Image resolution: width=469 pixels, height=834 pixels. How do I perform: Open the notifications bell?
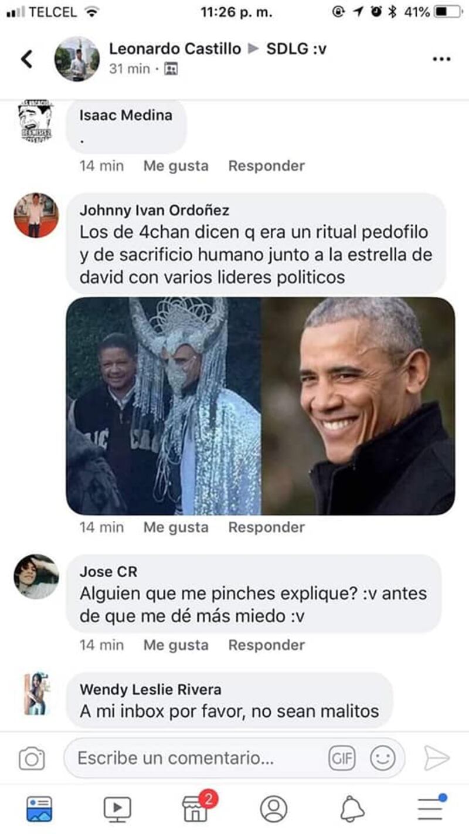tap(352, 809)
